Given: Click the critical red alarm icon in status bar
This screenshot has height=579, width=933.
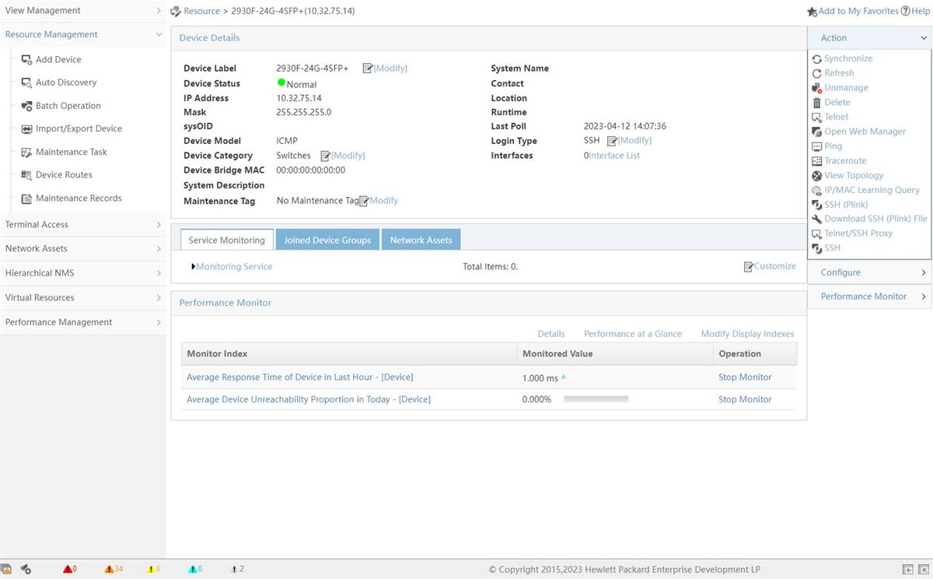Looking at the screenshot, I should [x=68, y=569].
